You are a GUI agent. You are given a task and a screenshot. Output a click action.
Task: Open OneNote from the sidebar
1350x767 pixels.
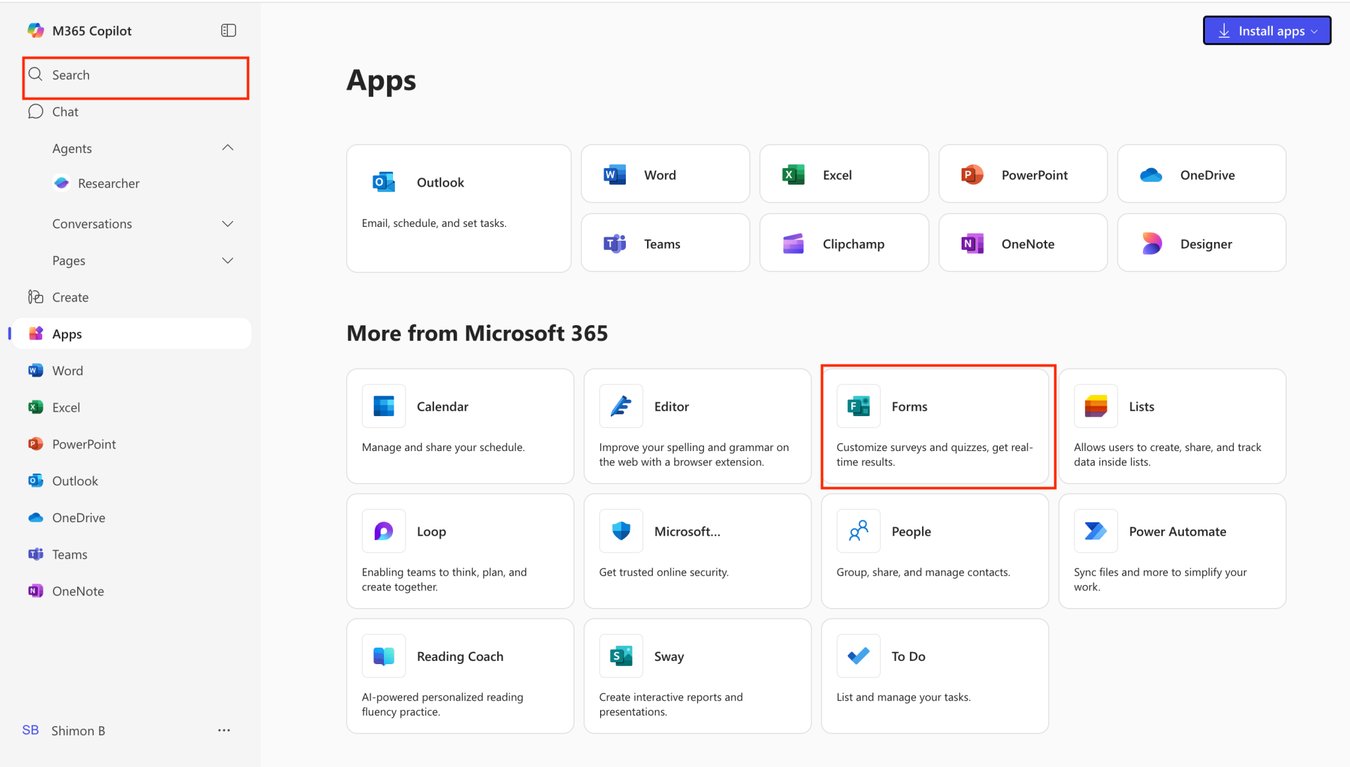coord(35,590)
